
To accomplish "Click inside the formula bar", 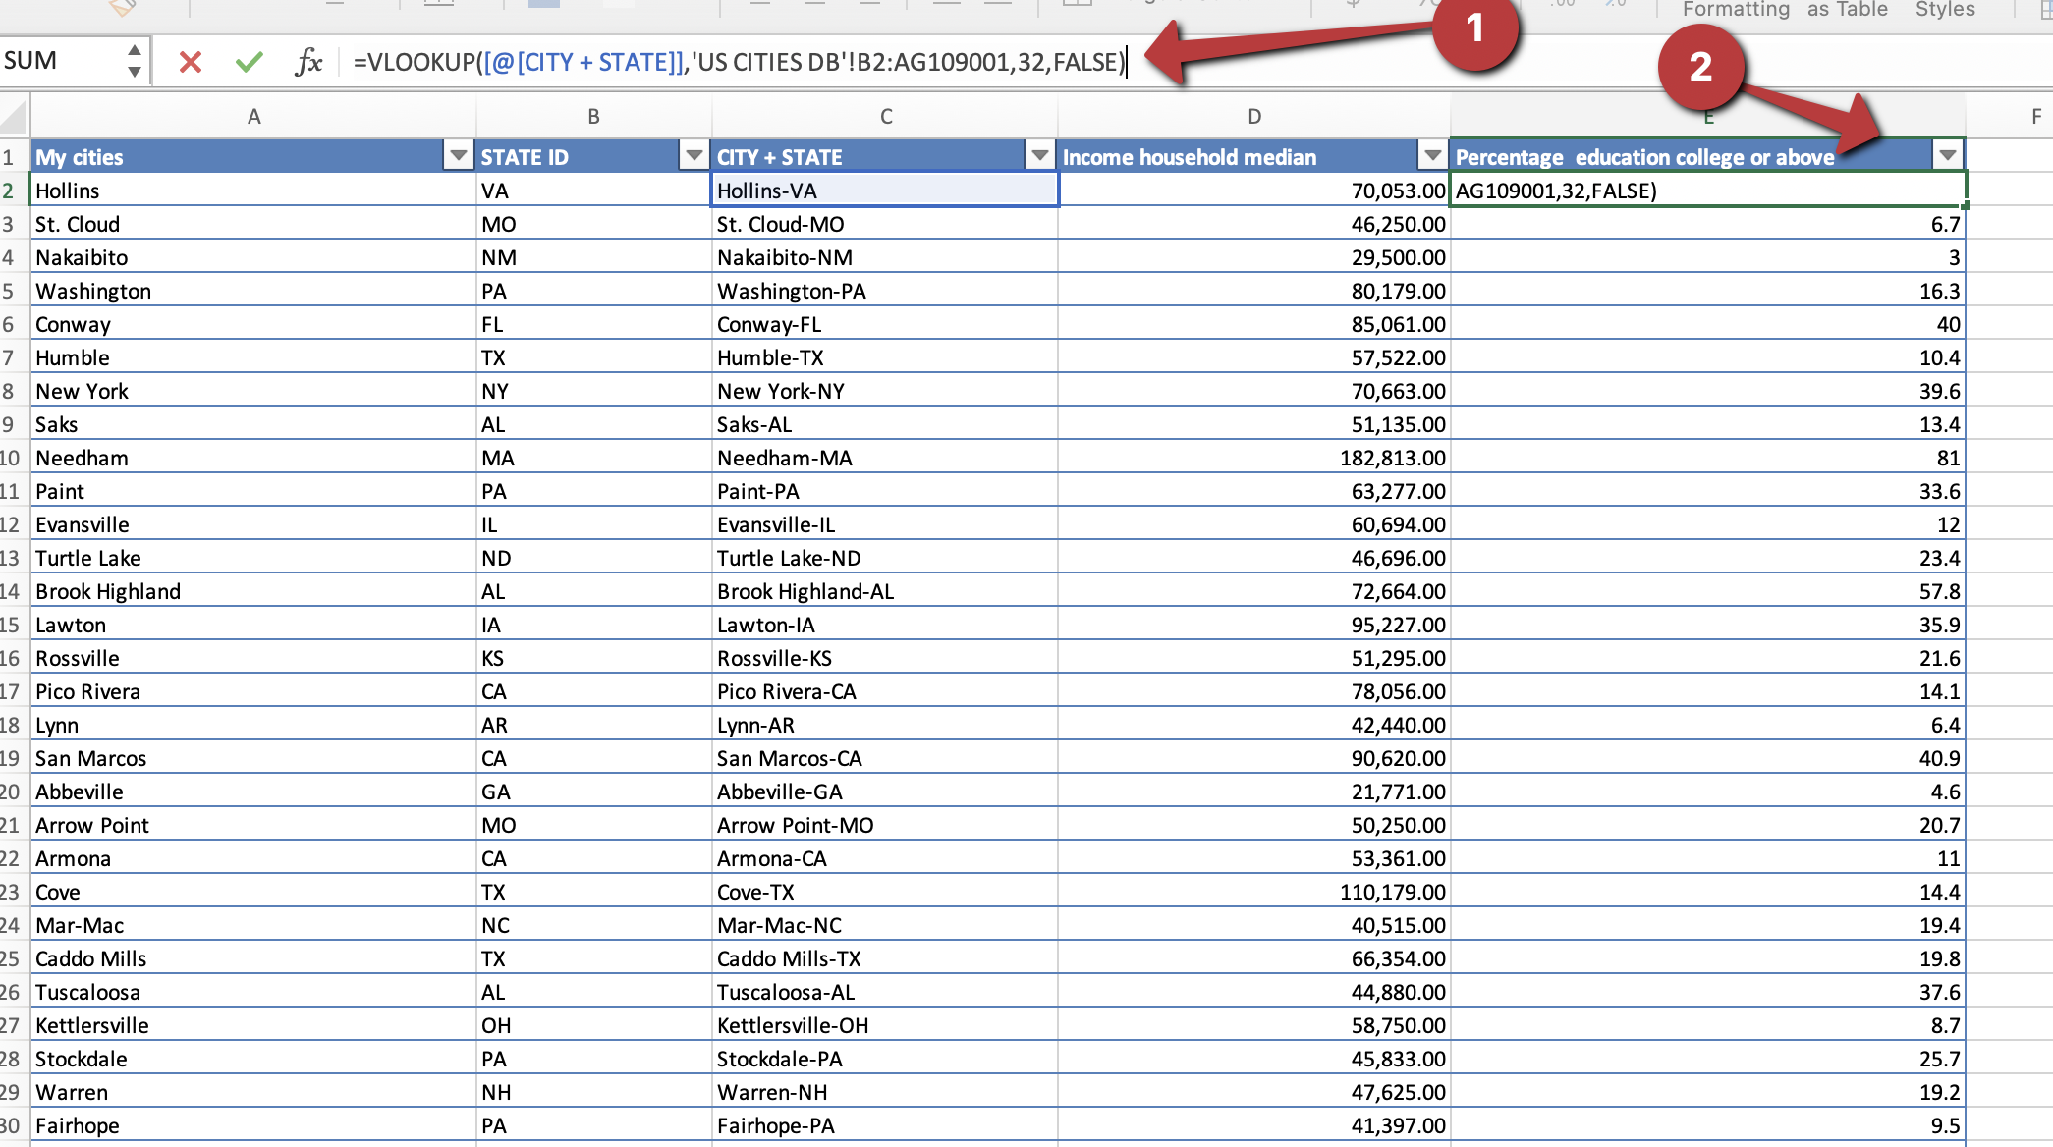I will (737, 61).
